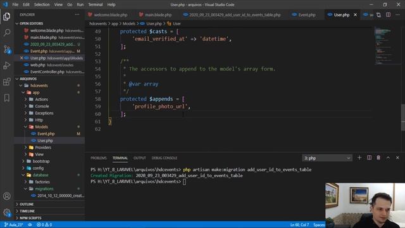This screenshot has width=405, height=228.
Task: Switch to welcome.blade.php editor tab
Action: tap(110, 15)
